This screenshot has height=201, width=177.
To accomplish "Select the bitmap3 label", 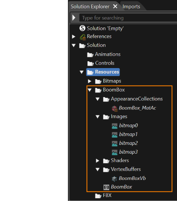I will click(x=129, y=152).
